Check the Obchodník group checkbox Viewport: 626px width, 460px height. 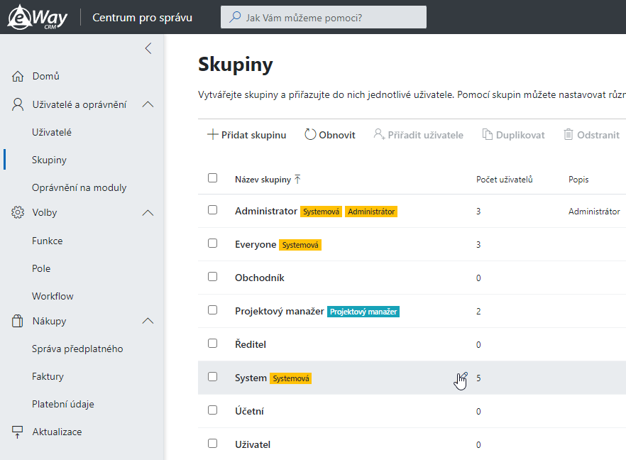click(212, 277)
